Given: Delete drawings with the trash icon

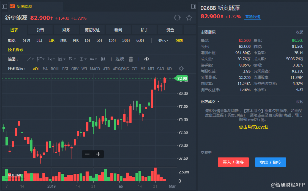Looking at the screenshot, I should coord(131,59).
